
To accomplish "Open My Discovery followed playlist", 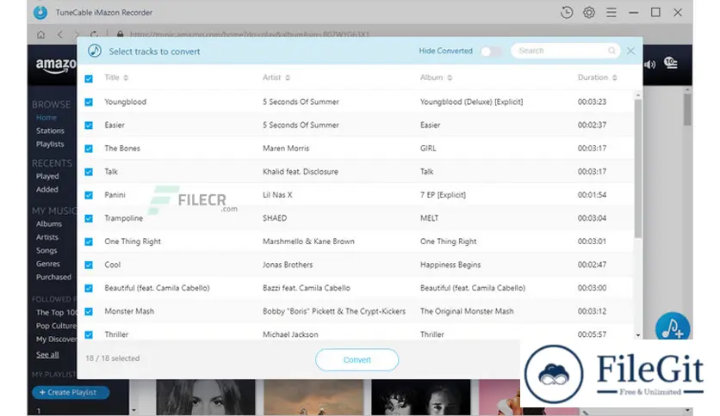I will (57, 339).
